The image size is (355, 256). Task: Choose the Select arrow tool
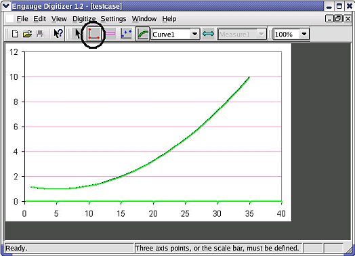pos(77,34)
